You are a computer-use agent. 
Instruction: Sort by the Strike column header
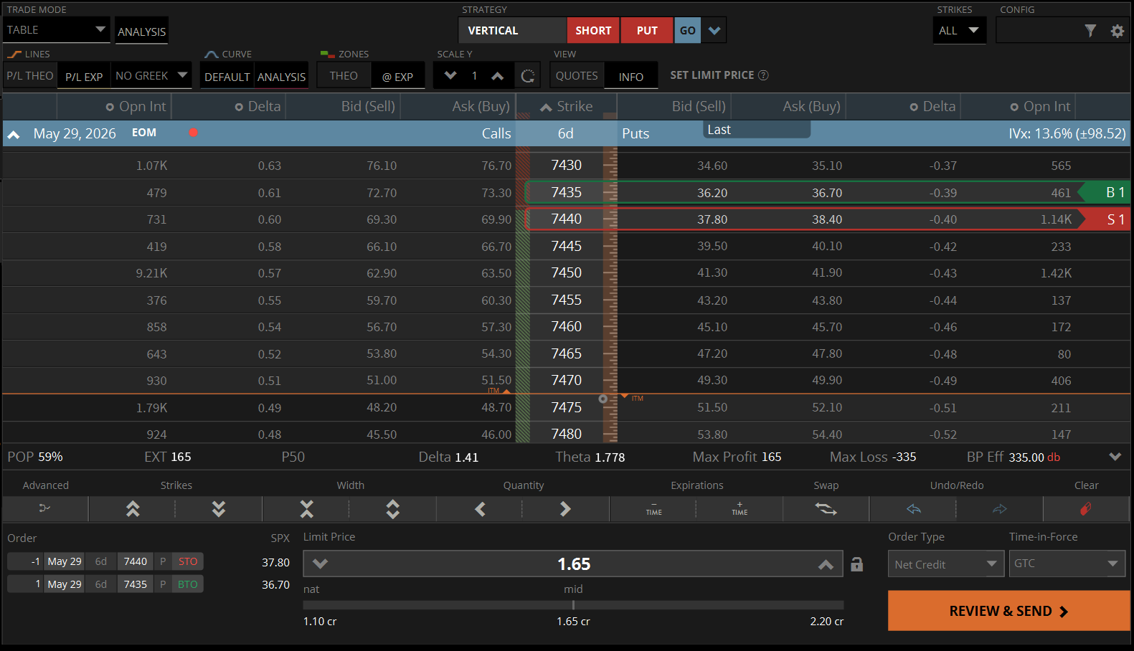(567, 107)
